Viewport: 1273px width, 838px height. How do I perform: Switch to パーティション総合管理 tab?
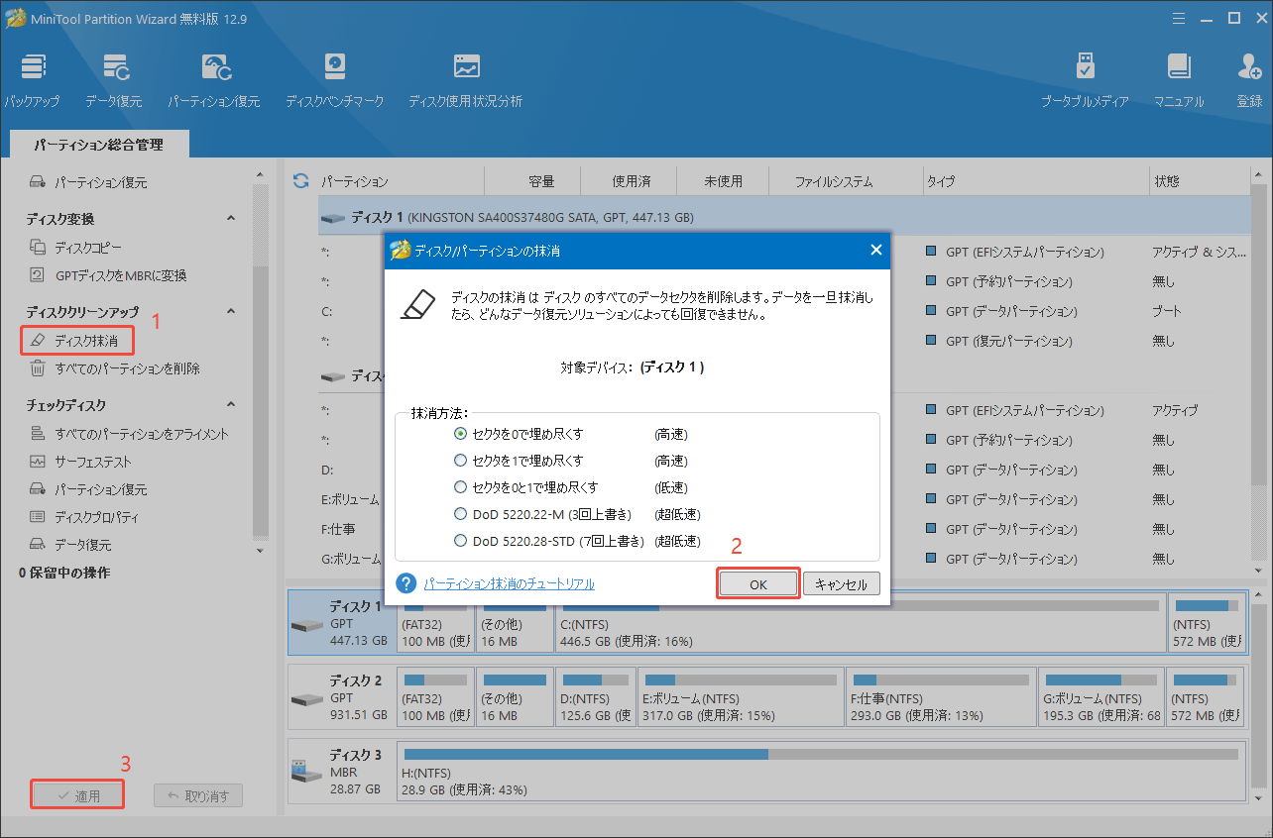pyautogui.click(x=98, y=145)
